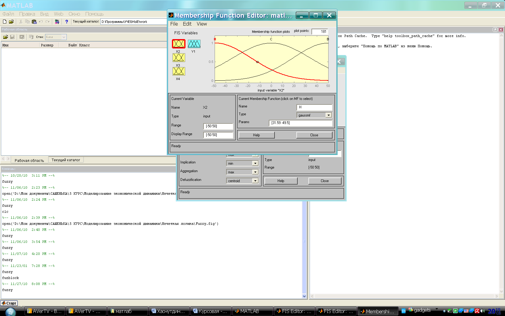Click the red H curve control marker

point(257,62)
